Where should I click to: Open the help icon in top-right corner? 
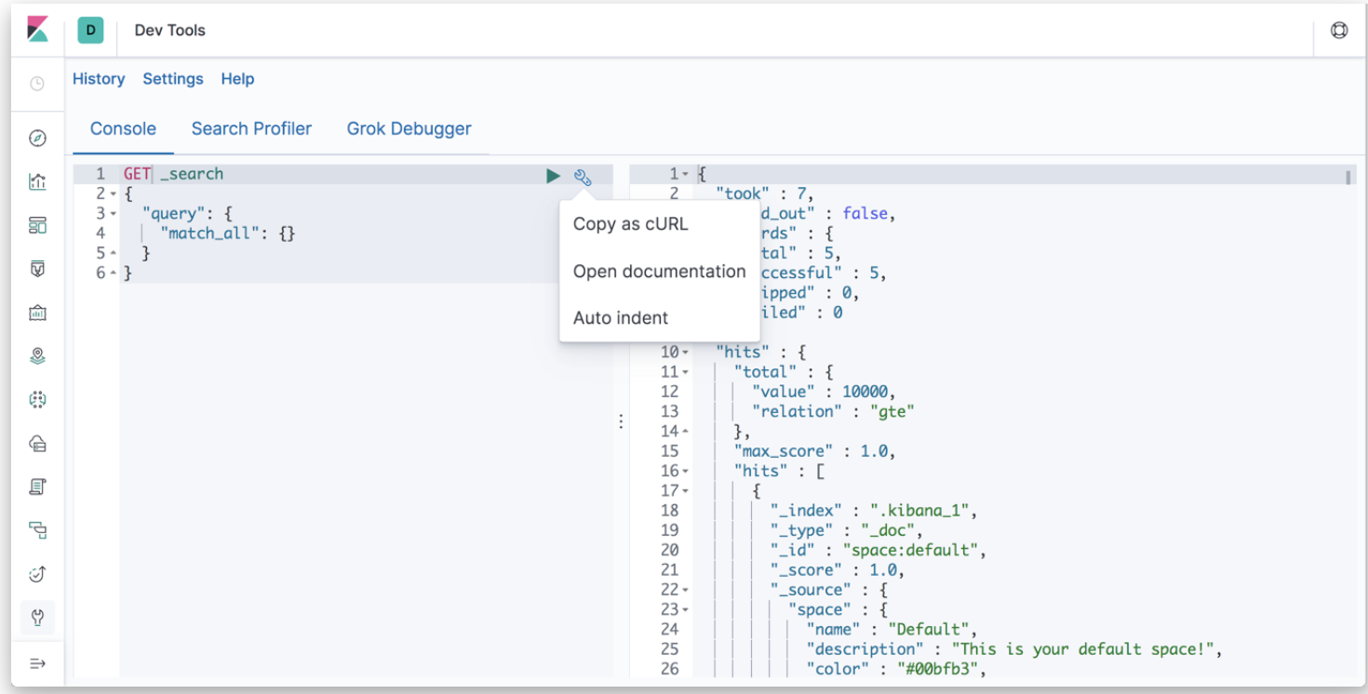pos(1338,30)
